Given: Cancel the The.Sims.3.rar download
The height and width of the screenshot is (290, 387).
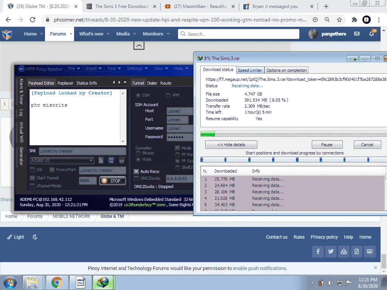Looking at the screenshot, I should tap(367, 145).
